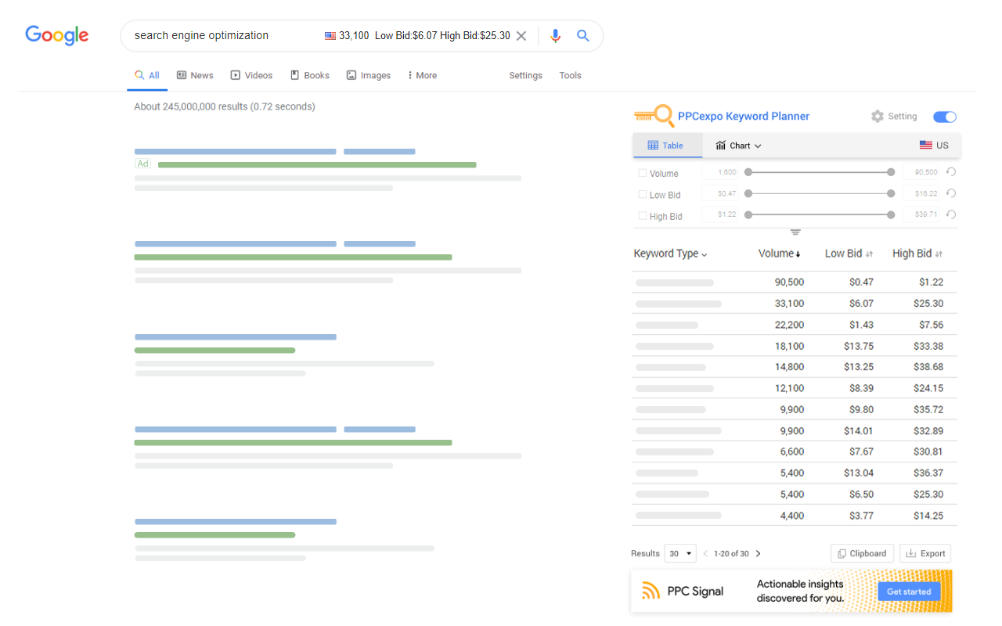Reset the Volume slider range
1002x626 pixels.
[x=951, y=172]
